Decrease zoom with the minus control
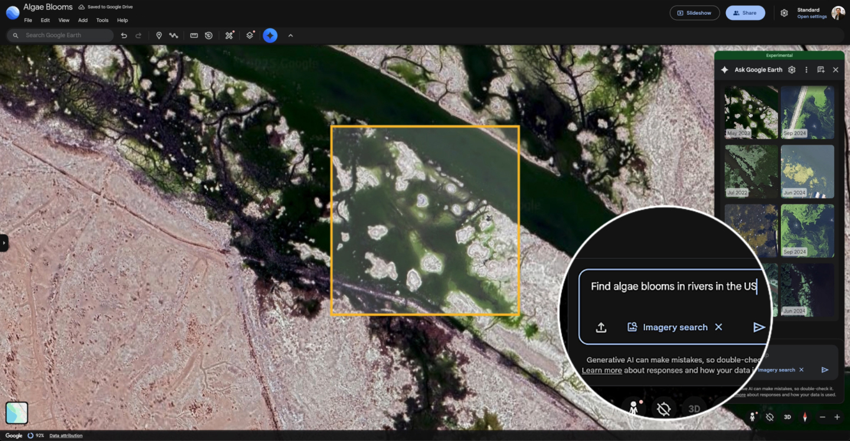850x441 pixels. point(823,417)
